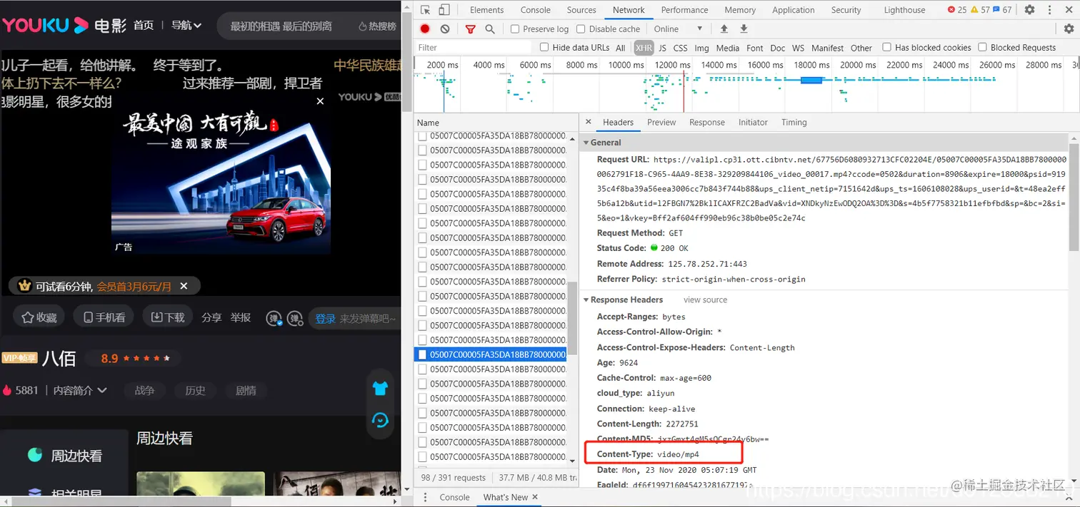The image size is (1080, 507).
Task: Toggle the device toolbar icon
Action: tap(444, 10)
